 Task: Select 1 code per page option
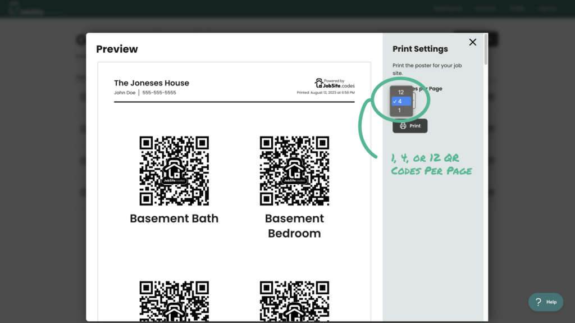tap(401, 111)
